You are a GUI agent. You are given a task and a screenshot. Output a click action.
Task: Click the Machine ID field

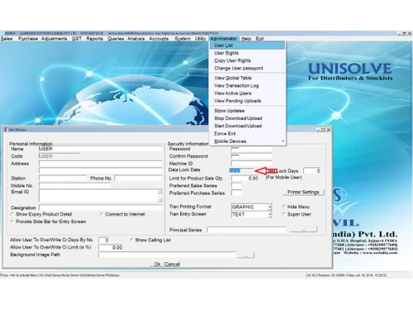tap(251, 164)
